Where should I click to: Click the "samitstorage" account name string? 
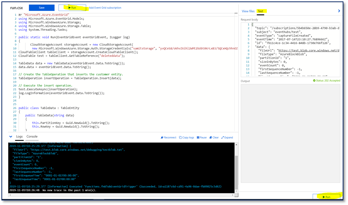[x=143, y=48]
